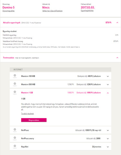Click the inactive status icon beside Maraton 1 GB
The image size is (121, 155).
[x=15, y=92]
